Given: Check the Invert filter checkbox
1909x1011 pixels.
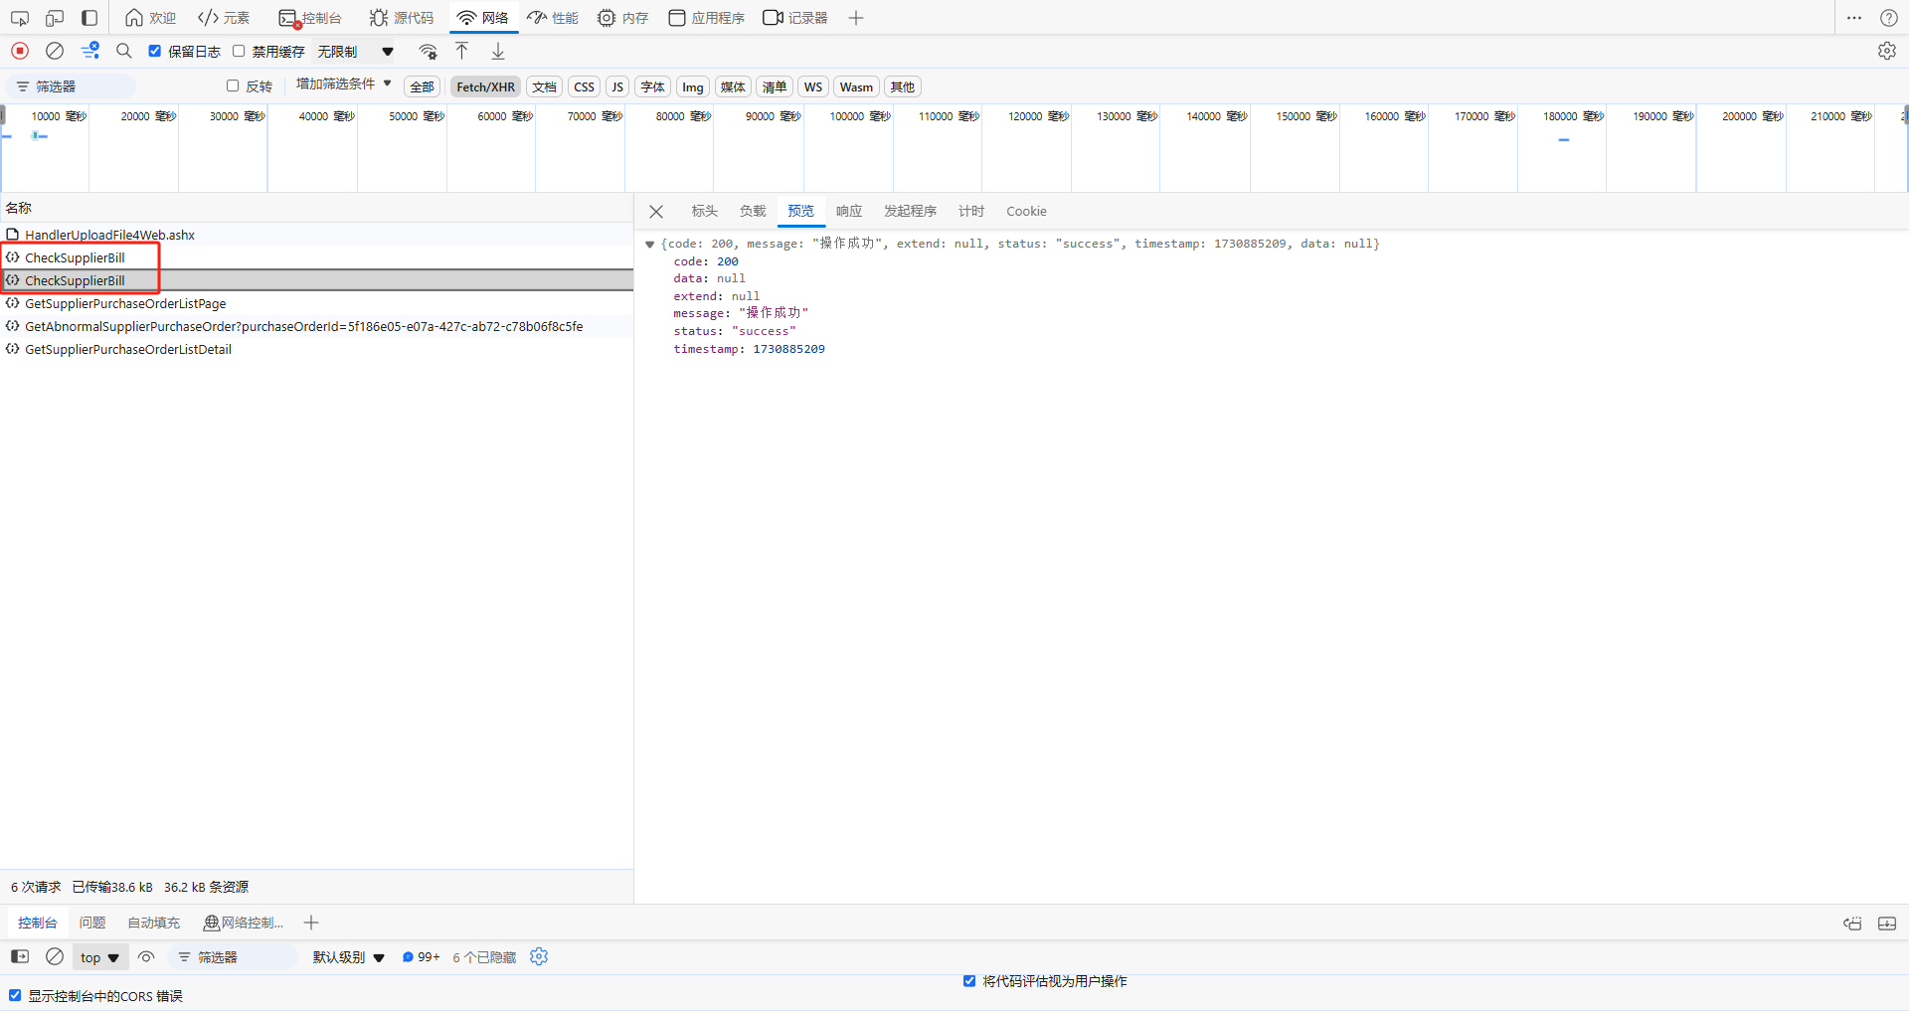Looking at the screenshot, I should 233,86.
